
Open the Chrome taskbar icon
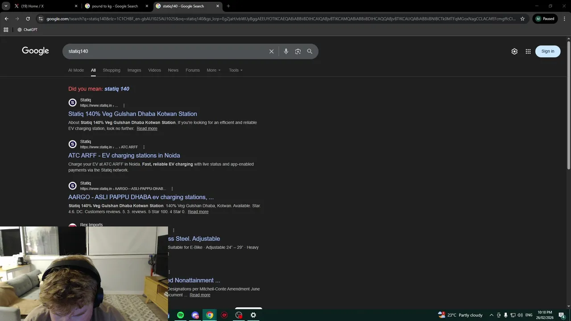pos(210,315)
